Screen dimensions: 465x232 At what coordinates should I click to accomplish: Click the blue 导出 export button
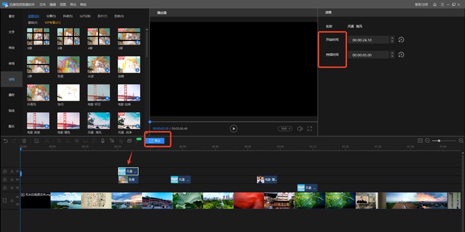pyautogui.click(x=155, y=141)
